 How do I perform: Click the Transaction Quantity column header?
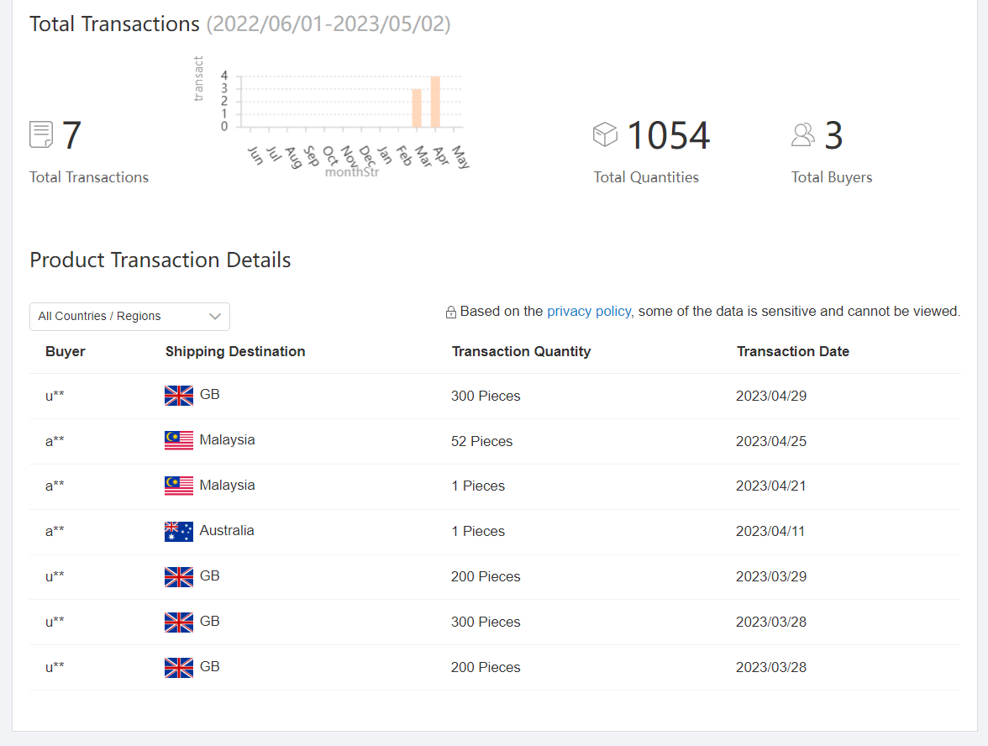point(521,351)
